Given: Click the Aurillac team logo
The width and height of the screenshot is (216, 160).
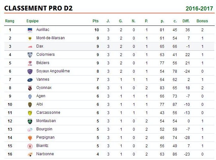Looking at the screenshot, I should pyautogui.click(x=30, y=30).
